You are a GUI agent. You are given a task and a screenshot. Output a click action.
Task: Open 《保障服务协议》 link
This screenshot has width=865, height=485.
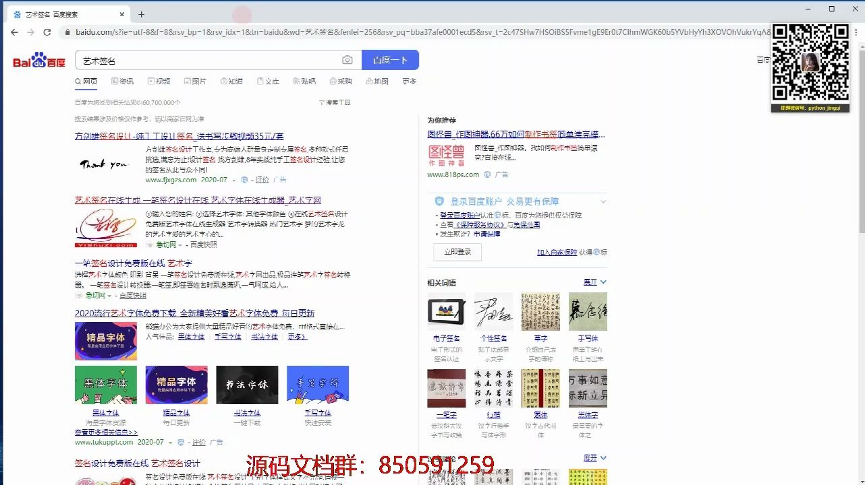click(479, 225)
